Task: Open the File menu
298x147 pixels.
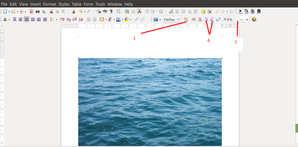Action: coord(4,4)
